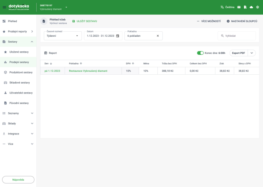Click the document icon in header
263x187 pixels.
click(245, 7)
